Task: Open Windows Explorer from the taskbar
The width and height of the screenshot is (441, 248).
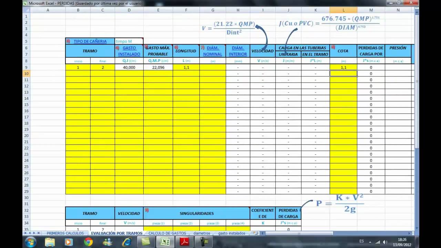Action: [50, 242]
